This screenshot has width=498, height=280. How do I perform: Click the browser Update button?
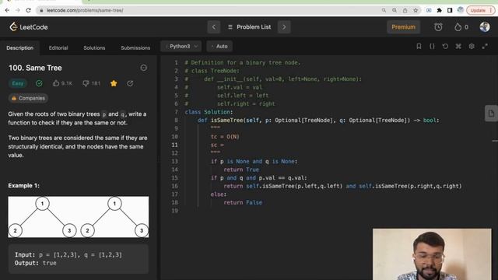[x=481, y=10]
